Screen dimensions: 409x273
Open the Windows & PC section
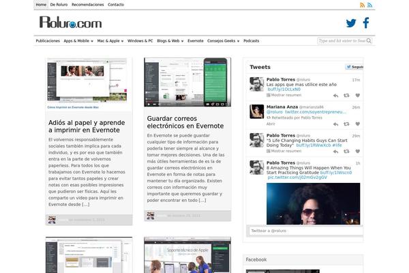[140, 41]
